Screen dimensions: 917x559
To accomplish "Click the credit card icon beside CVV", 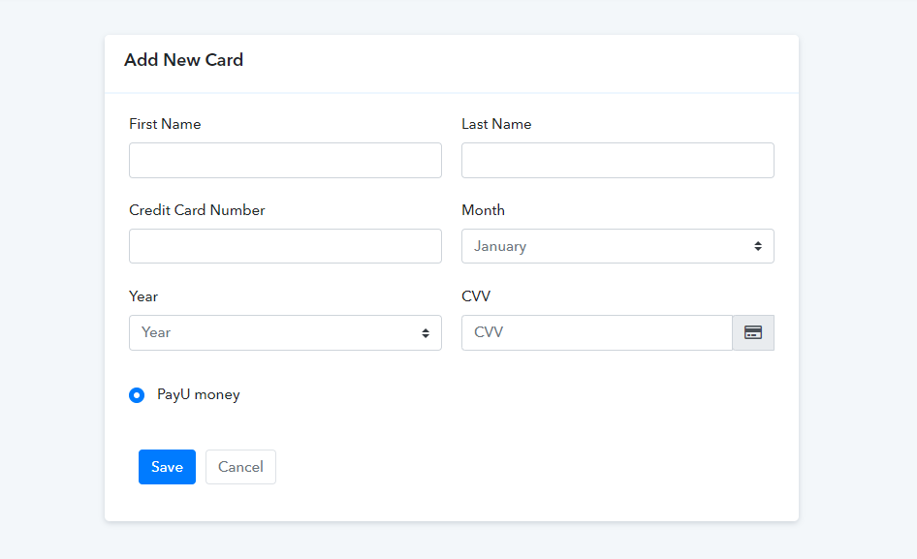I will 752,332.
